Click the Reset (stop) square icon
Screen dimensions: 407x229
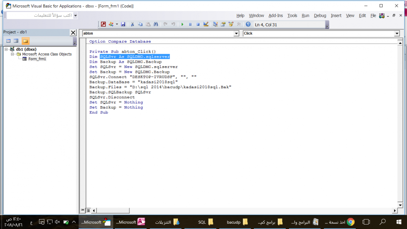pyautogui.click(x=198, y=24)
